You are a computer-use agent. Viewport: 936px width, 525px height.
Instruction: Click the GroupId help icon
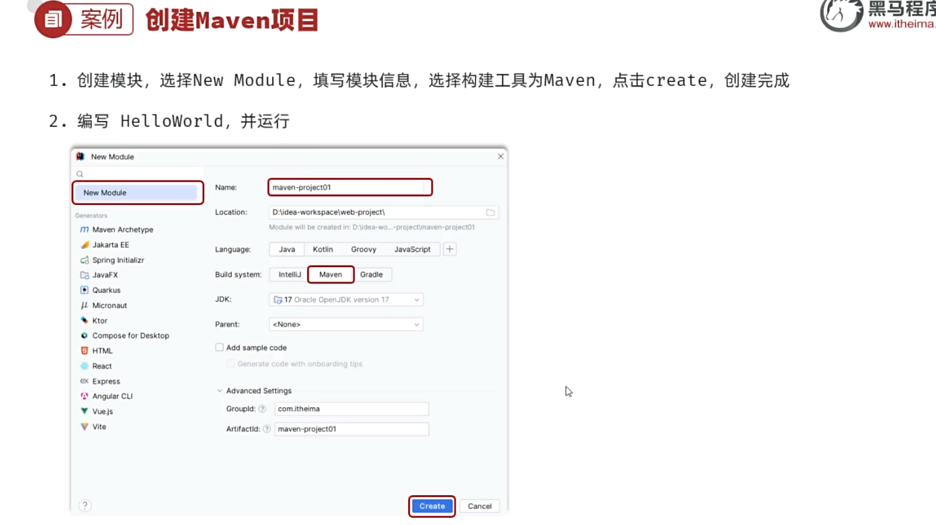[262, 409]
